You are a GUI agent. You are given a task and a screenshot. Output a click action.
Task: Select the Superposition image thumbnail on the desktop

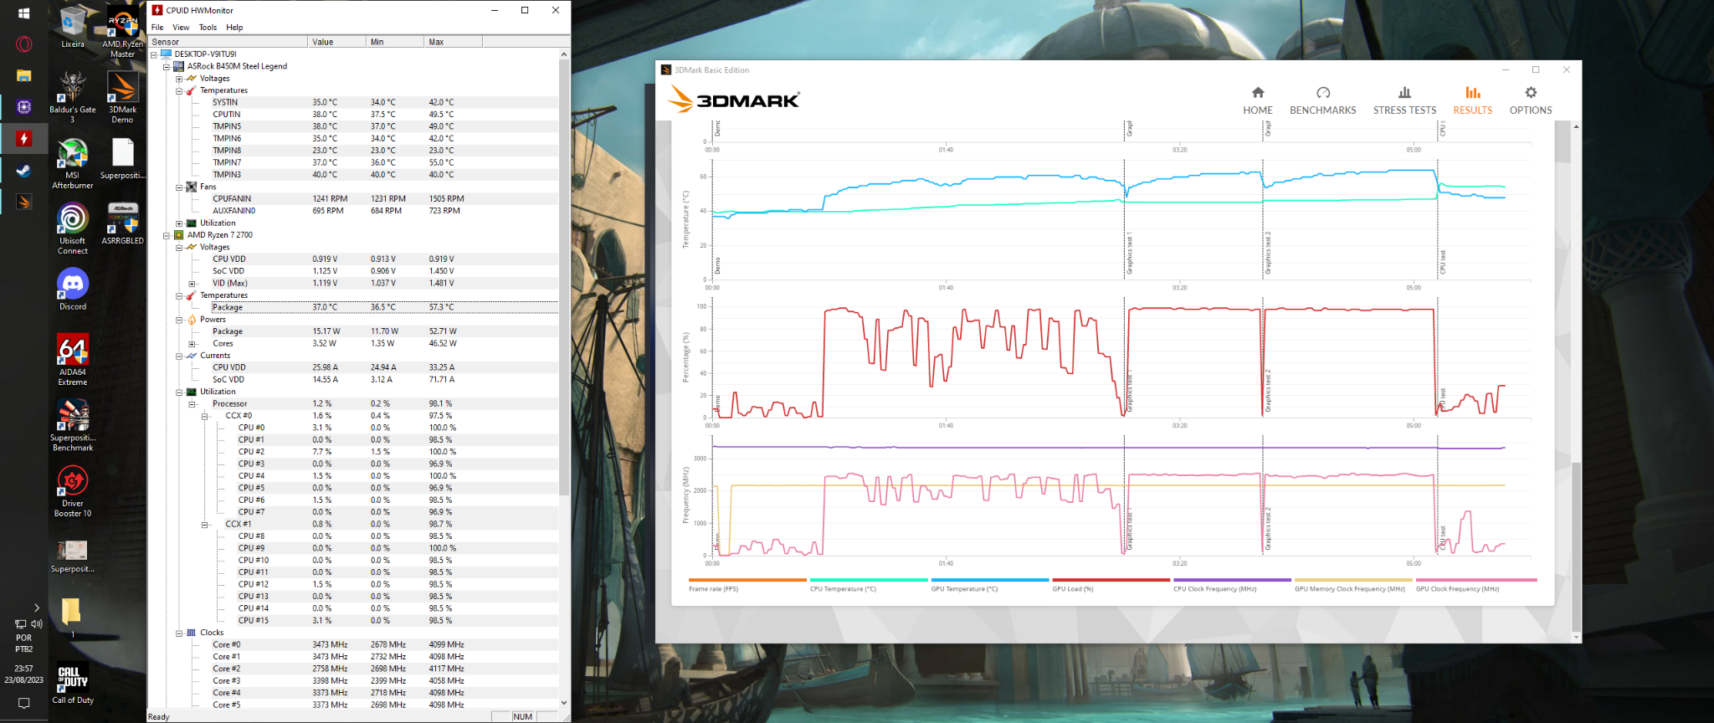pos(73,556)
